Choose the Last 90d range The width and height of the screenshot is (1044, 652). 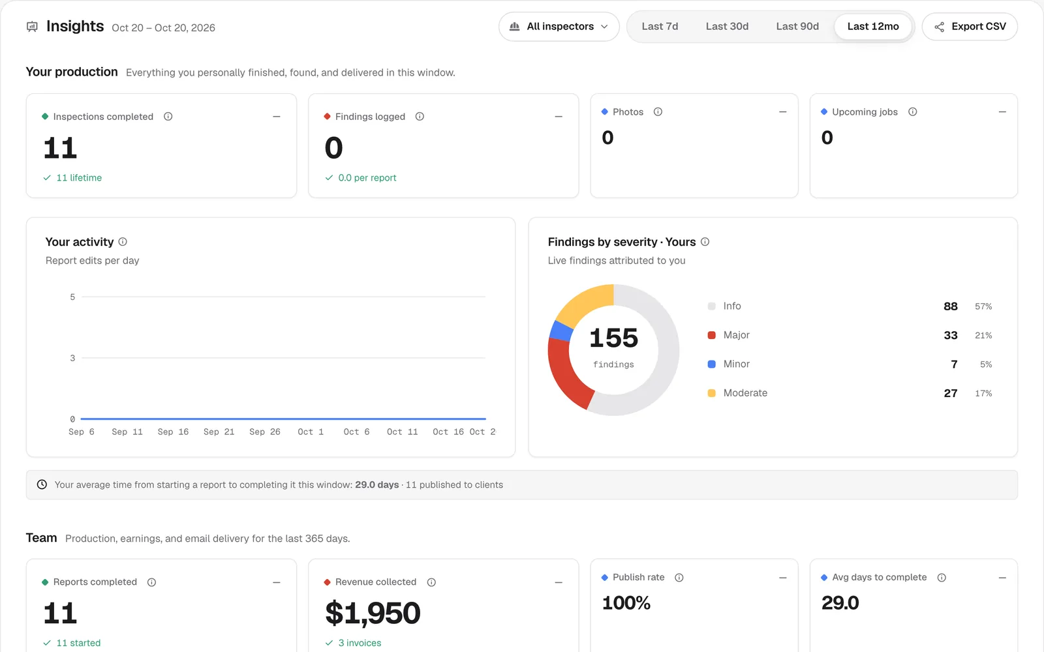[797, 27]
